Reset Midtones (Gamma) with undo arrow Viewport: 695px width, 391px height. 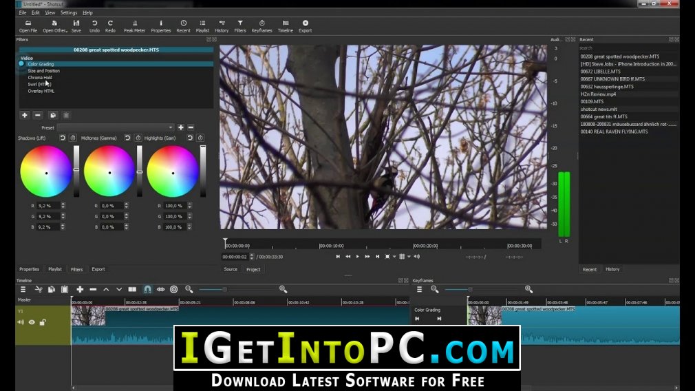[127, 138]
